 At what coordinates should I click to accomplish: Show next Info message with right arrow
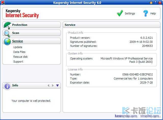click(x=53, y=85)
